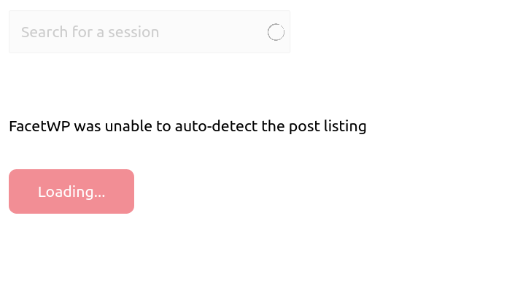Click the pink Loading... button
Viewport: 531px width, 283px height.
click(x=71, y=192)
